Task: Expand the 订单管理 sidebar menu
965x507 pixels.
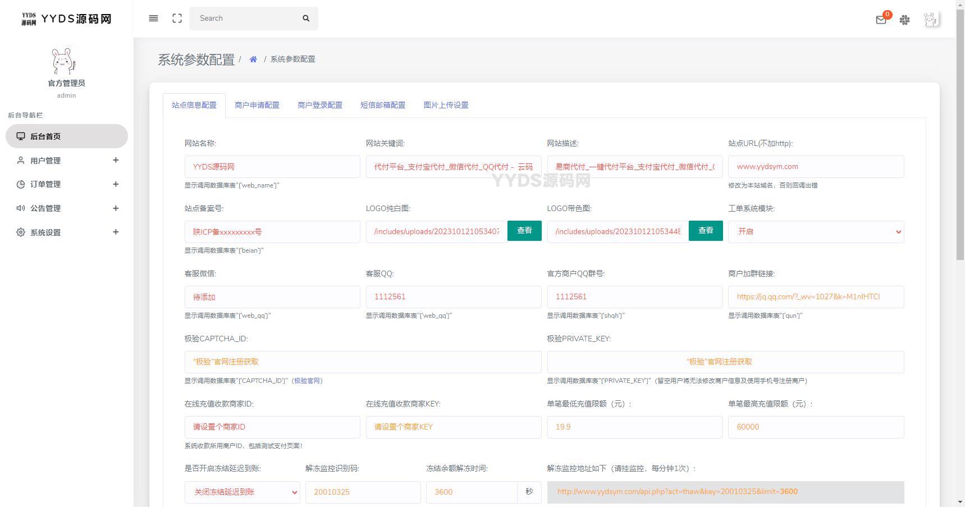Action: [x=66, y=184]
